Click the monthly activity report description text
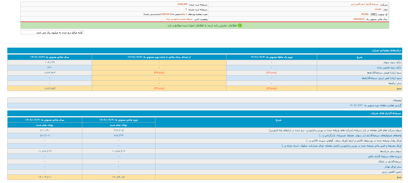The image size is (408, 183). point(375,105)
